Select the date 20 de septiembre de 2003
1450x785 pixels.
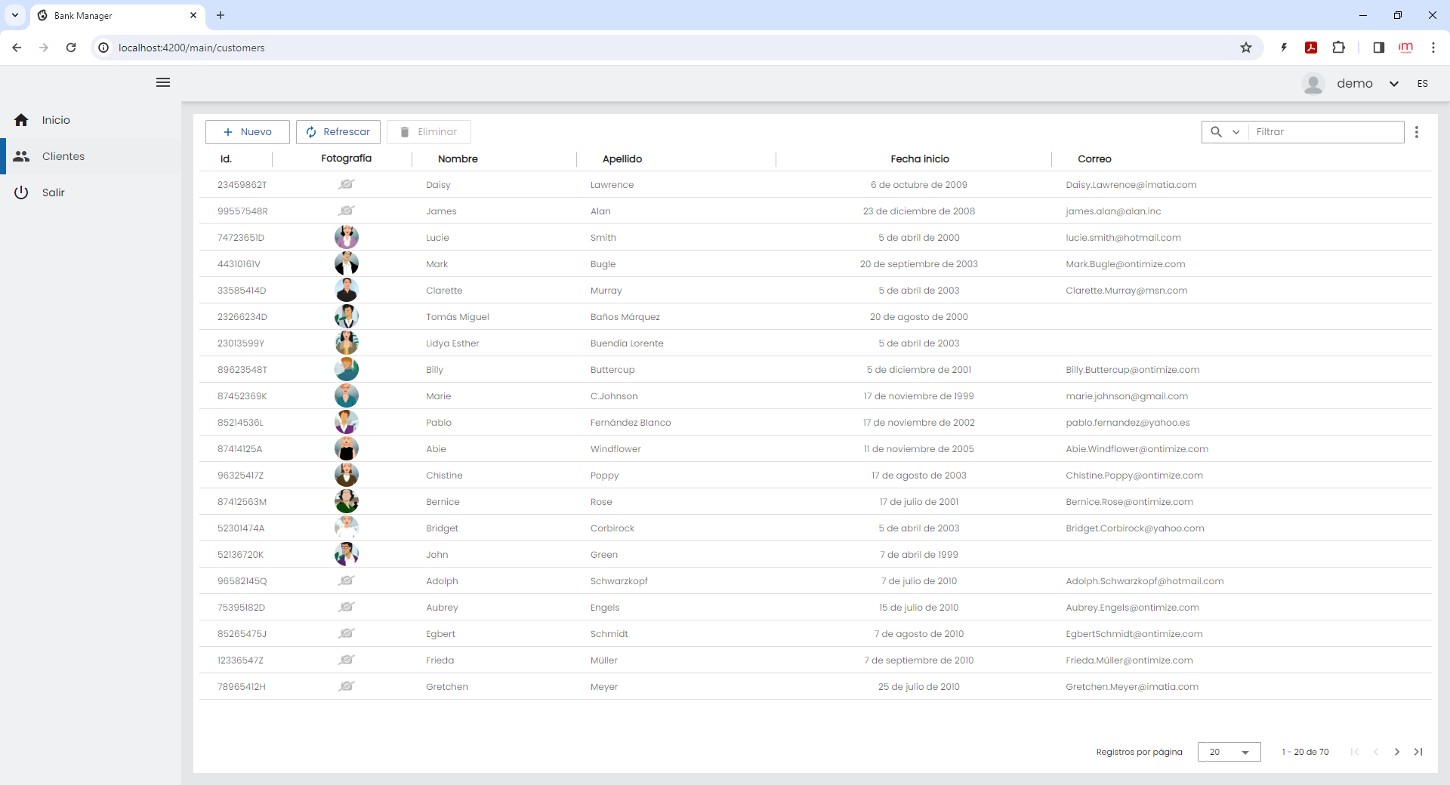(918, 264)
